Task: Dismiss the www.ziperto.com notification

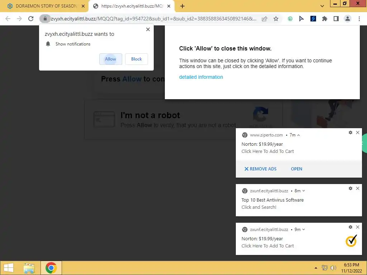Action: coord(358,132)
